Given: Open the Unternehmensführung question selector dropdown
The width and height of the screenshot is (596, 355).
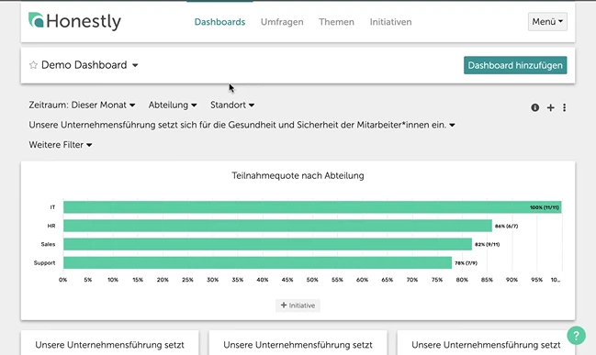Looking at the screenshot, I should [242, 125].
